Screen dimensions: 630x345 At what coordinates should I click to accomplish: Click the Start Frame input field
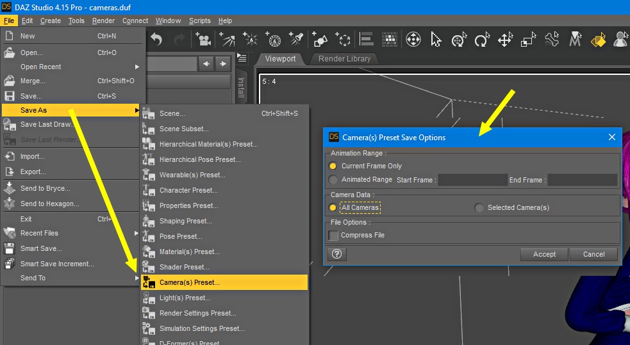click(x=472, y=180)
